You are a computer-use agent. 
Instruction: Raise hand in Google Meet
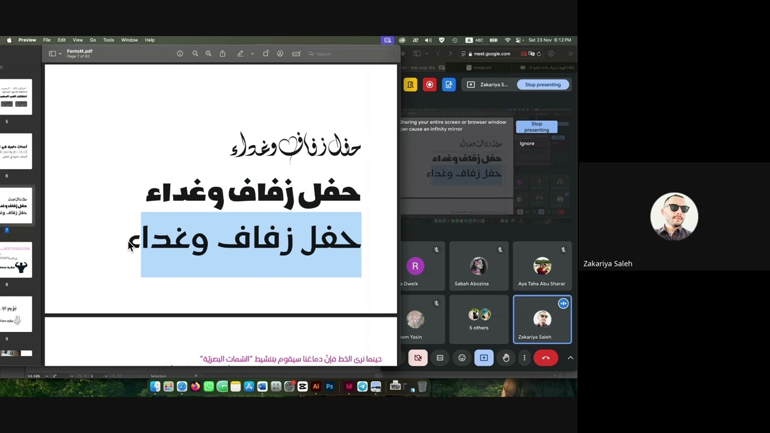tap(506, 358)
